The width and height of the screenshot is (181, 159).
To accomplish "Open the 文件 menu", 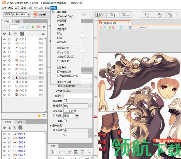I will 4,8.
